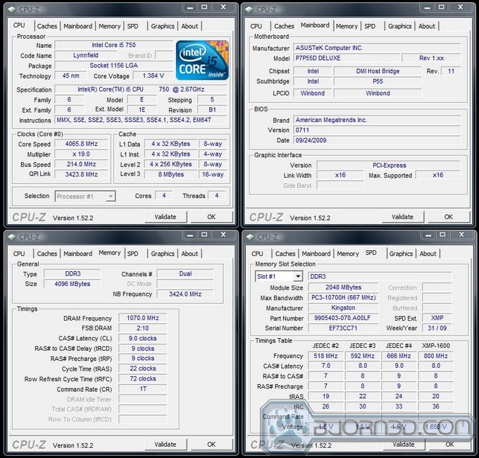The height and width of the screenshot is (458, 479).
Task: Click the Multiplier value x 19.0
Action: [x=81, y=154]
